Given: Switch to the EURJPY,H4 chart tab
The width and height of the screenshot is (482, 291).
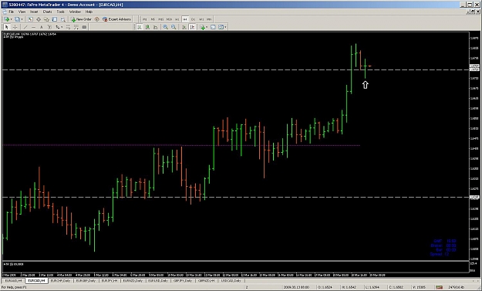Looking at the screenshot, I should click(110, 281).
